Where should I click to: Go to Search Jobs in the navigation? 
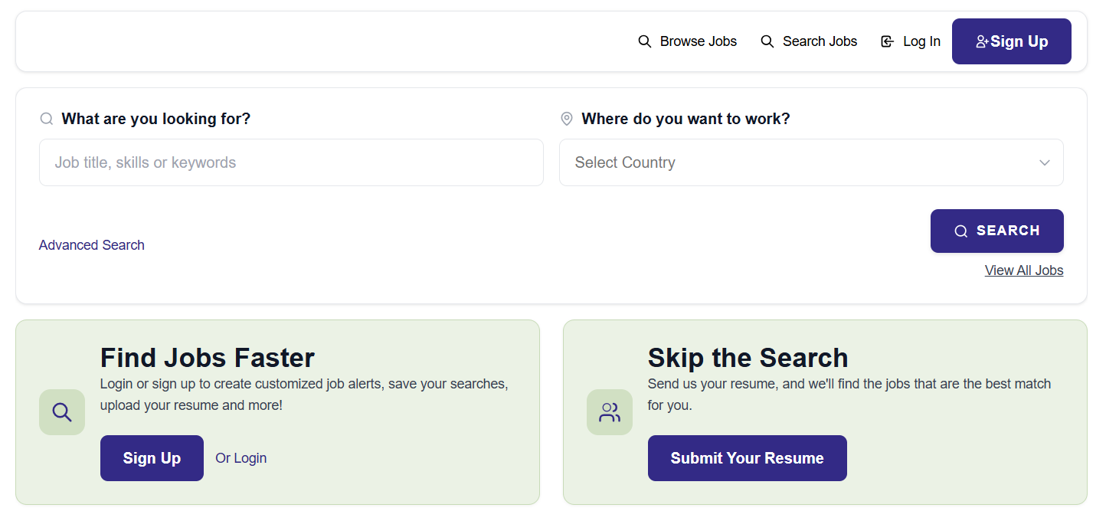pyautogui.click(x=820, y=41)
